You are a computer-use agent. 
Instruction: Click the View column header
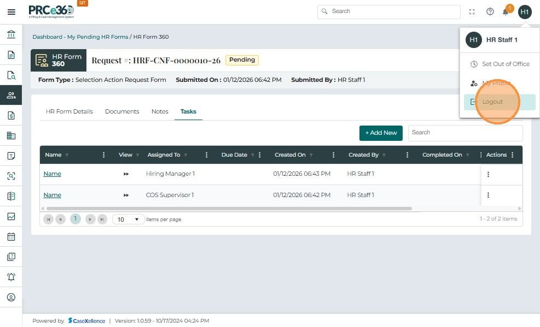(x=125, y=155)
